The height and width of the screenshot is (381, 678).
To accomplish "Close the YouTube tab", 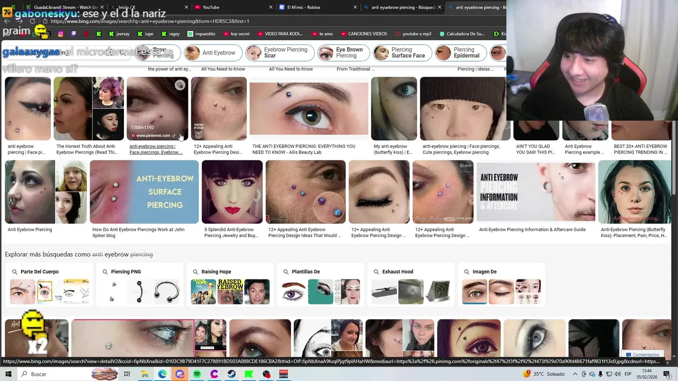I will click(271, 7).
